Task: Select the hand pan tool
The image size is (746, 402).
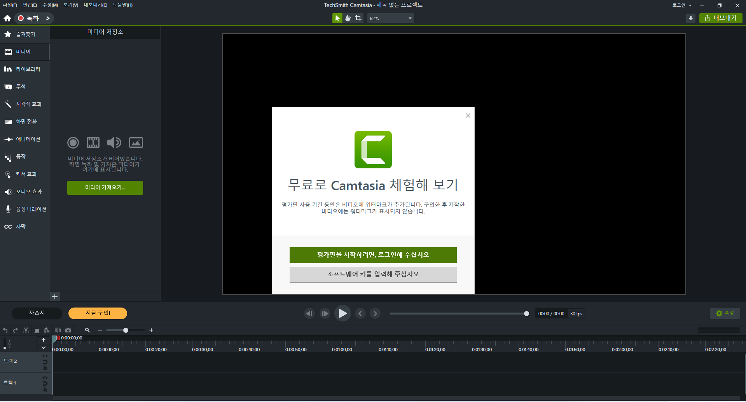Action: coord(348,18)
